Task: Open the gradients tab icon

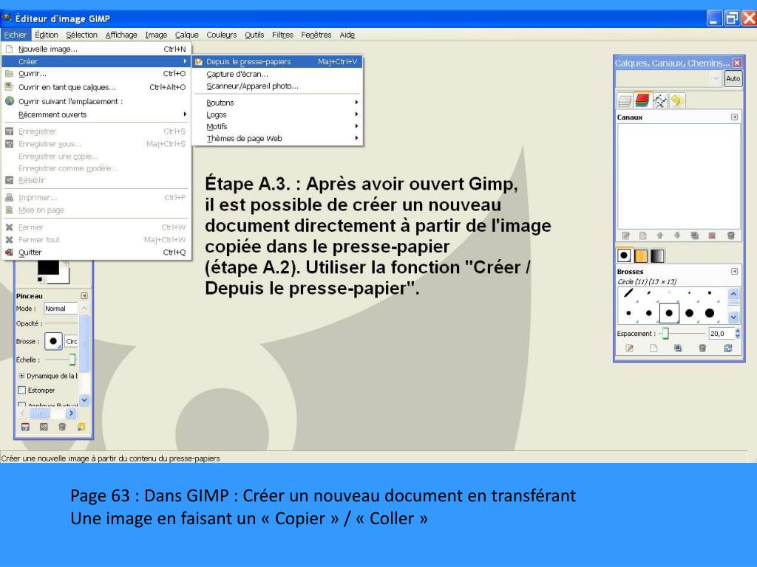Action: coord(657,255)
